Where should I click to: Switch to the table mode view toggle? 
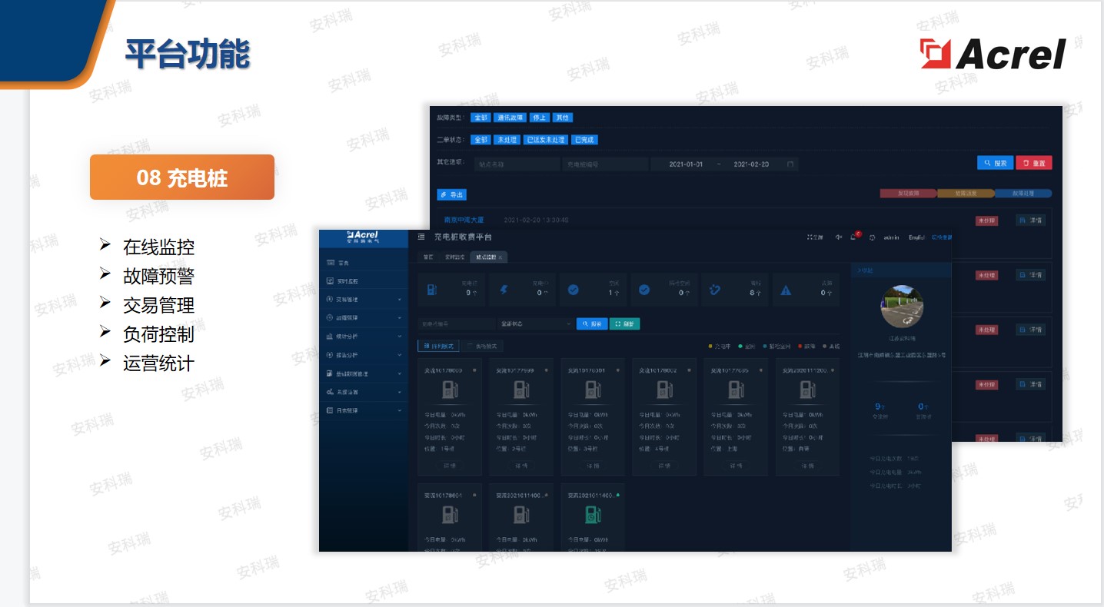(x=483, y=347)
